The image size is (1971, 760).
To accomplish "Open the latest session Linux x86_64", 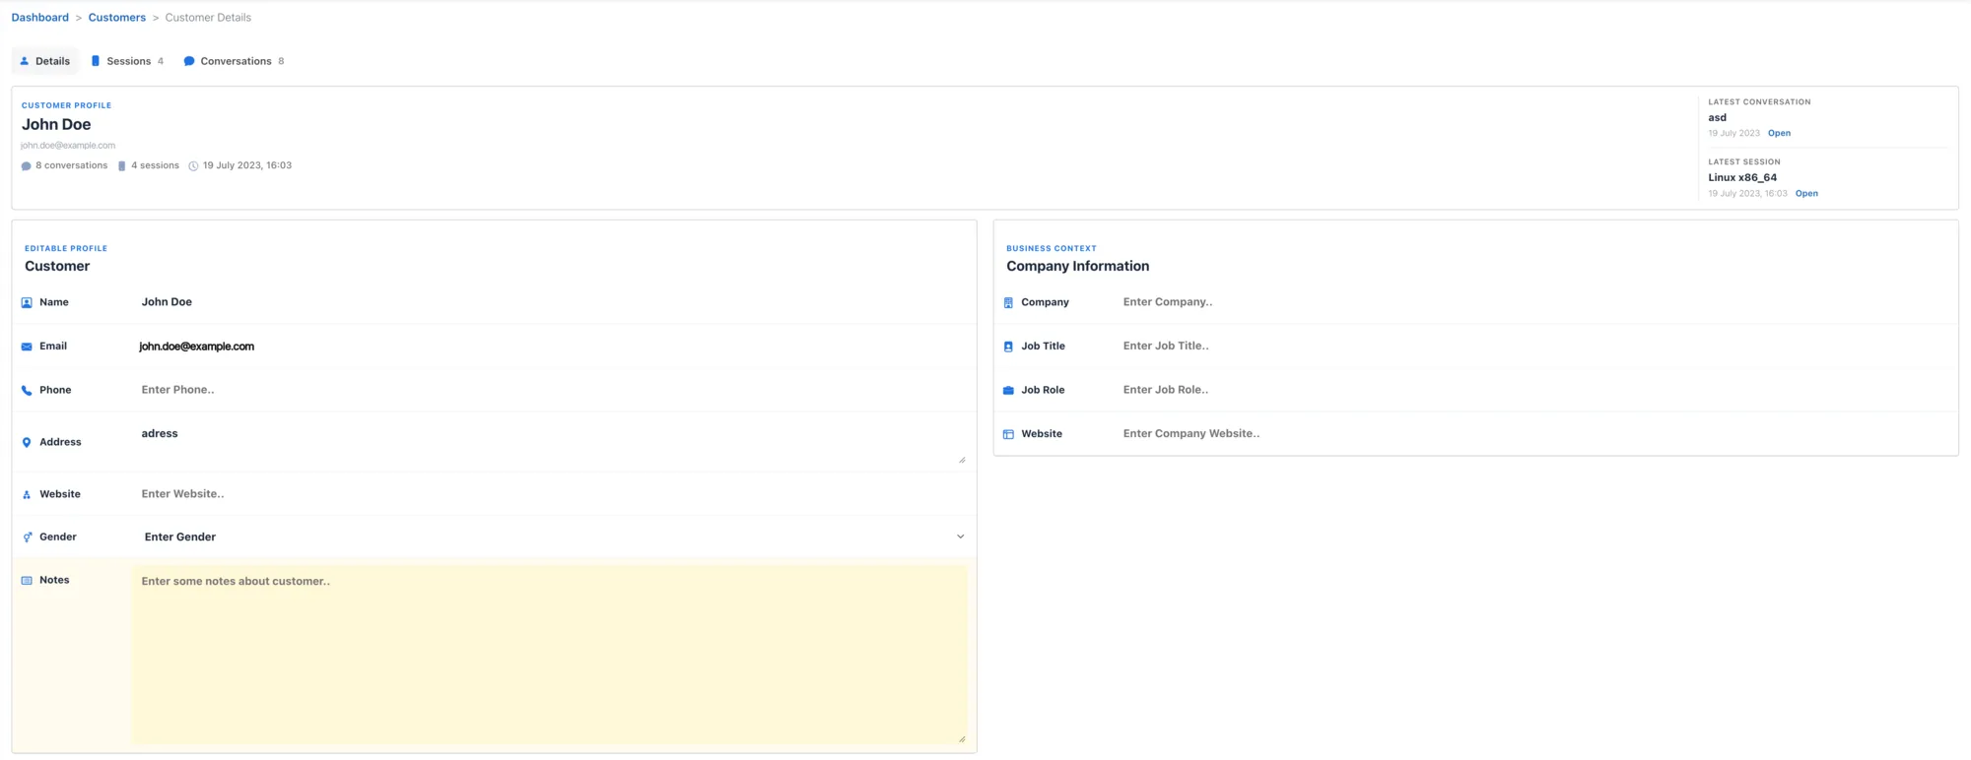I will coord(1806,194).
